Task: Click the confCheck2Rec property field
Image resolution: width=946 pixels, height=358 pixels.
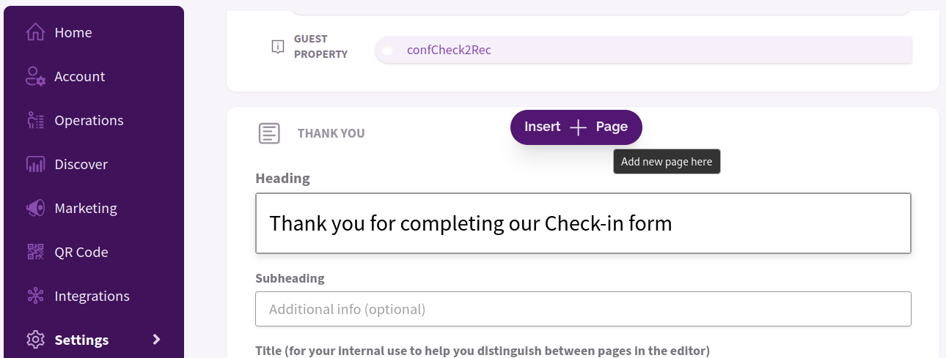Action: [643, 51]
